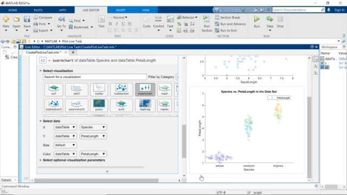Pick the bubblechart visualization tile
Viewport: 347px width, 195px height.
pyautogui.click(x=121, y=89)
